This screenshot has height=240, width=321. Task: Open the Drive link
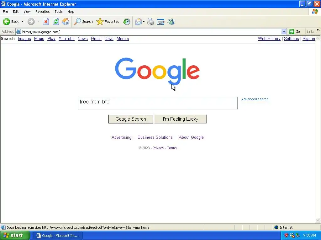109,38
